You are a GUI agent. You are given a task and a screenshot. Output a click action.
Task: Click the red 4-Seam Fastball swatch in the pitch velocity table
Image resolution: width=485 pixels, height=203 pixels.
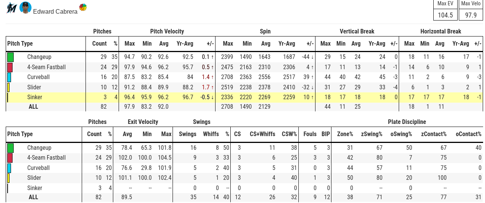(x=10, y=67)
